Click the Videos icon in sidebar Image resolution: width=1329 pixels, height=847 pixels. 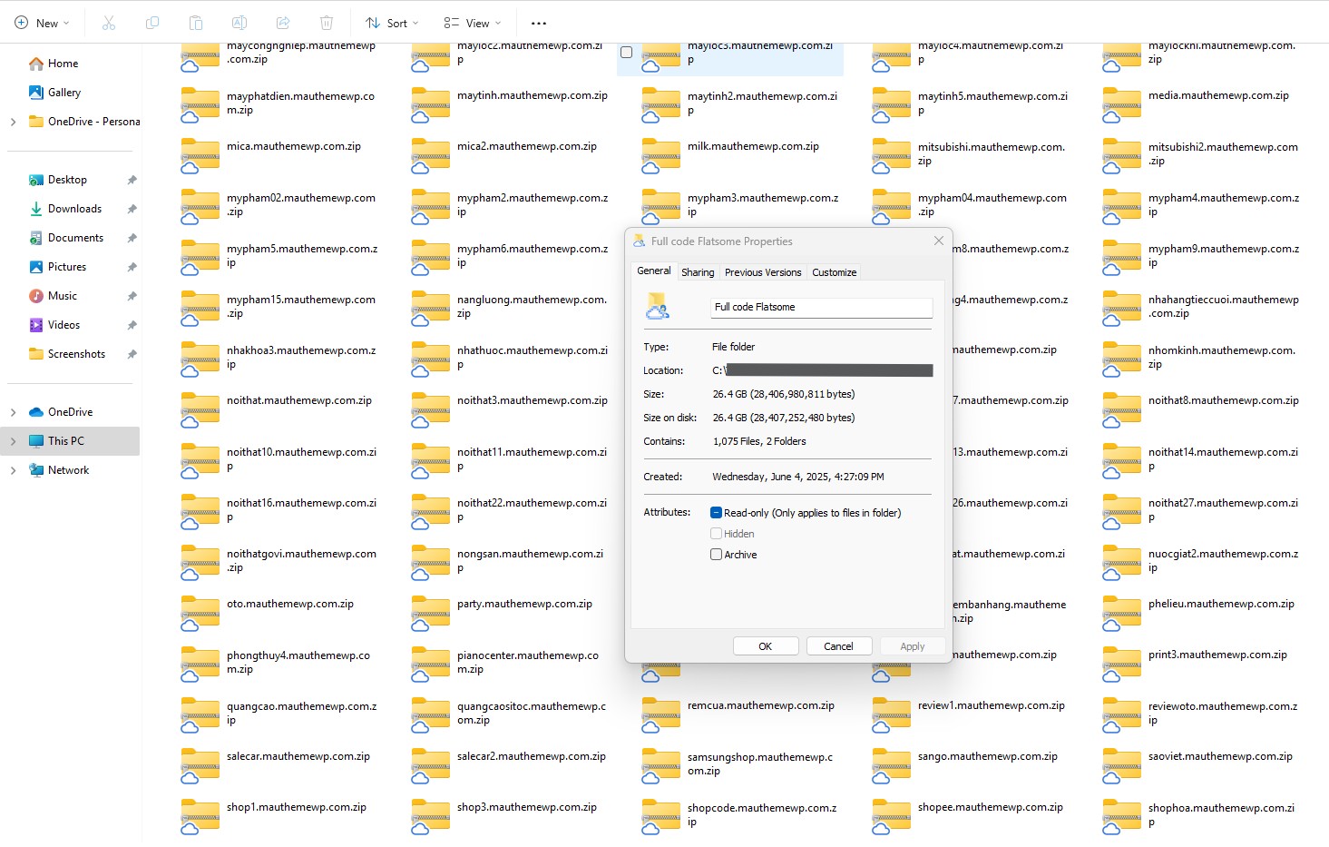tap(36, 325)
